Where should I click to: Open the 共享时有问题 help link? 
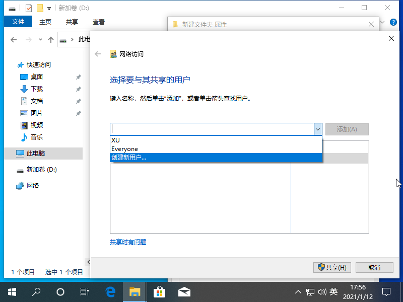[x=128, y=242]
